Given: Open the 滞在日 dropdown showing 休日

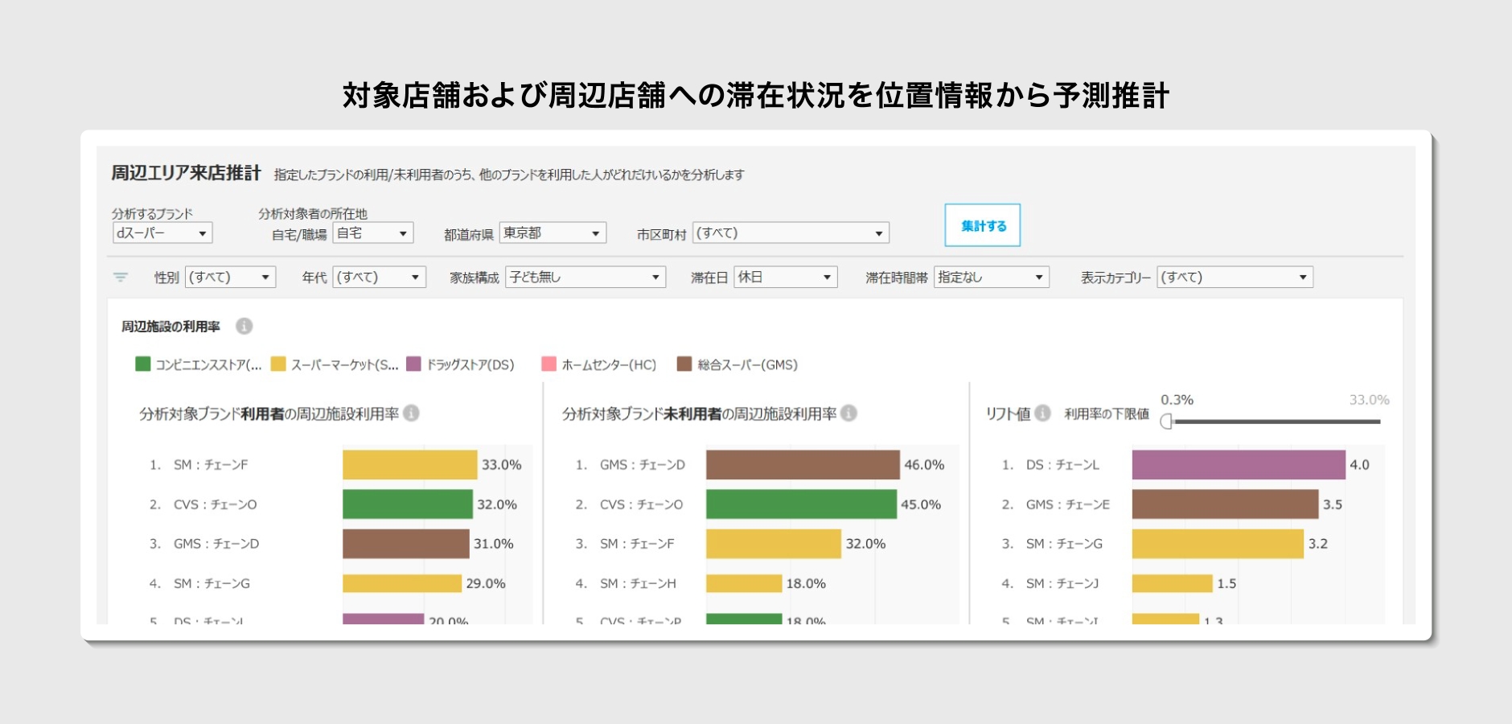Looking at the screenshot, I should (x=786, y=277).
